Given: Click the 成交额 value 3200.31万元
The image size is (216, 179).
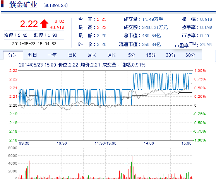Looking at the screenshot, I should tap(155, 27).
